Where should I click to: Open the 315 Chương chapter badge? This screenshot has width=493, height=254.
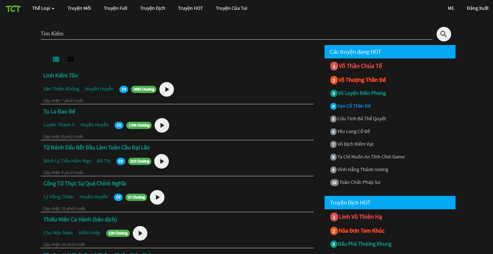[x=140, y=161]
